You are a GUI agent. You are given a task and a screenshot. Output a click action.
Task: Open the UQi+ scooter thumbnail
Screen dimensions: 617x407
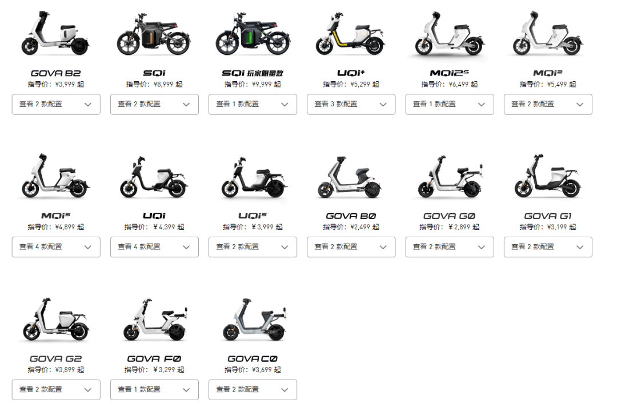[351, 34]
